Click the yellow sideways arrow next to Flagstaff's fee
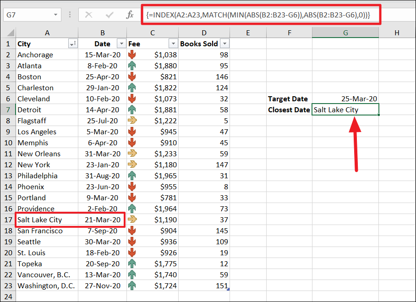416x302 pixels. point(133,121)
